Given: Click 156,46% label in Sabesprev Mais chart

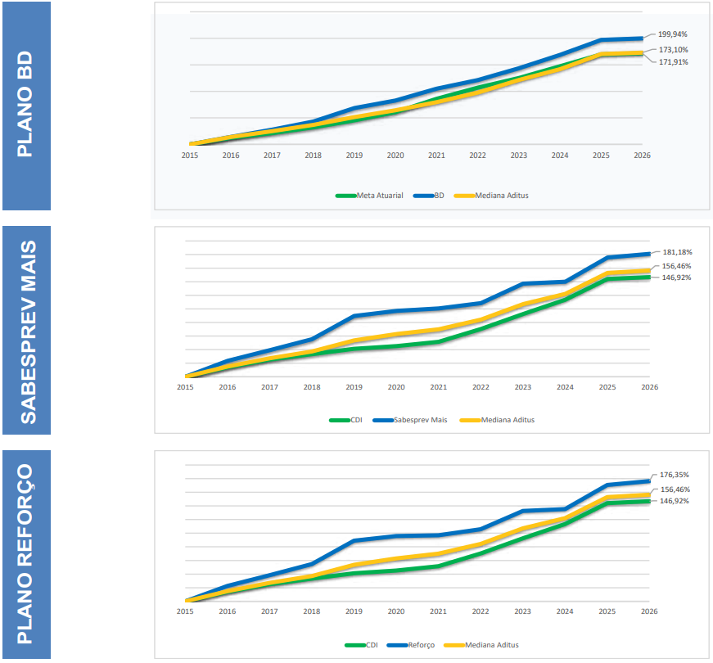Looking at the screenshot, I should 676,266.
